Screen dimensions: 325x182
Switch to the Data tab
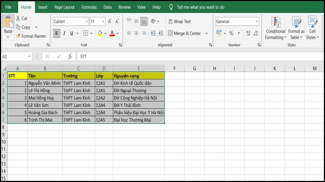[108, 7]
